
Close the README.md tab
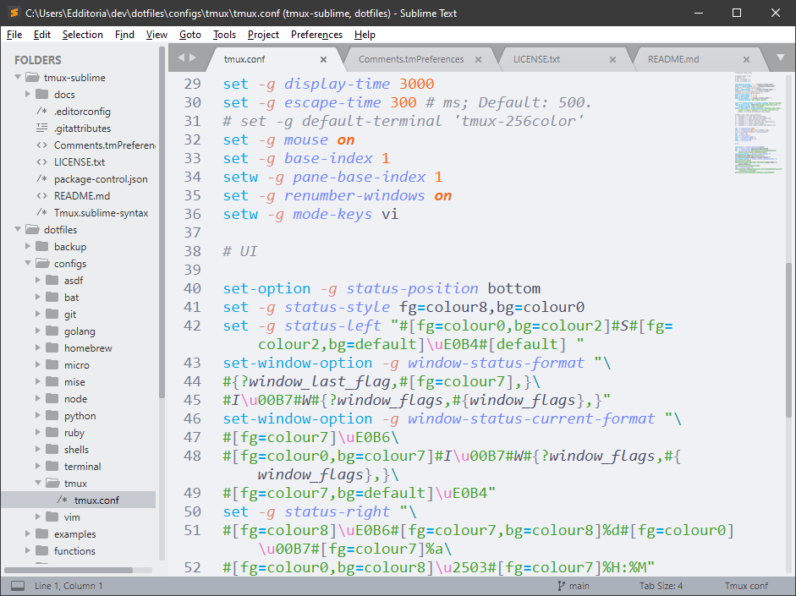point(746,60)
